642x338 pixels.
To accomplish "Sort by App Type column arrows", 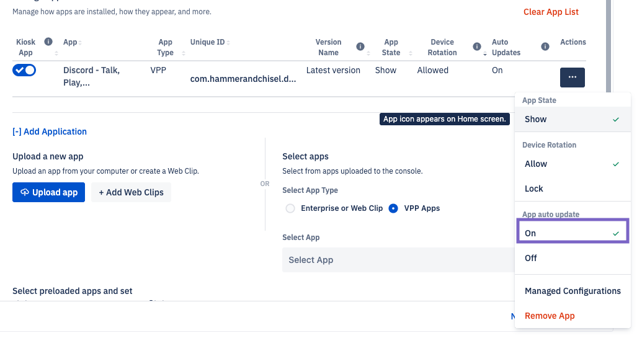I will 184,53.
